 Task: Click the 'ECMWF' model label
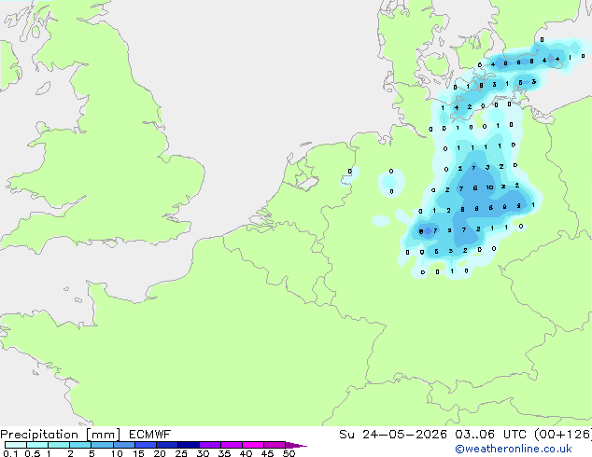[150, 435]
